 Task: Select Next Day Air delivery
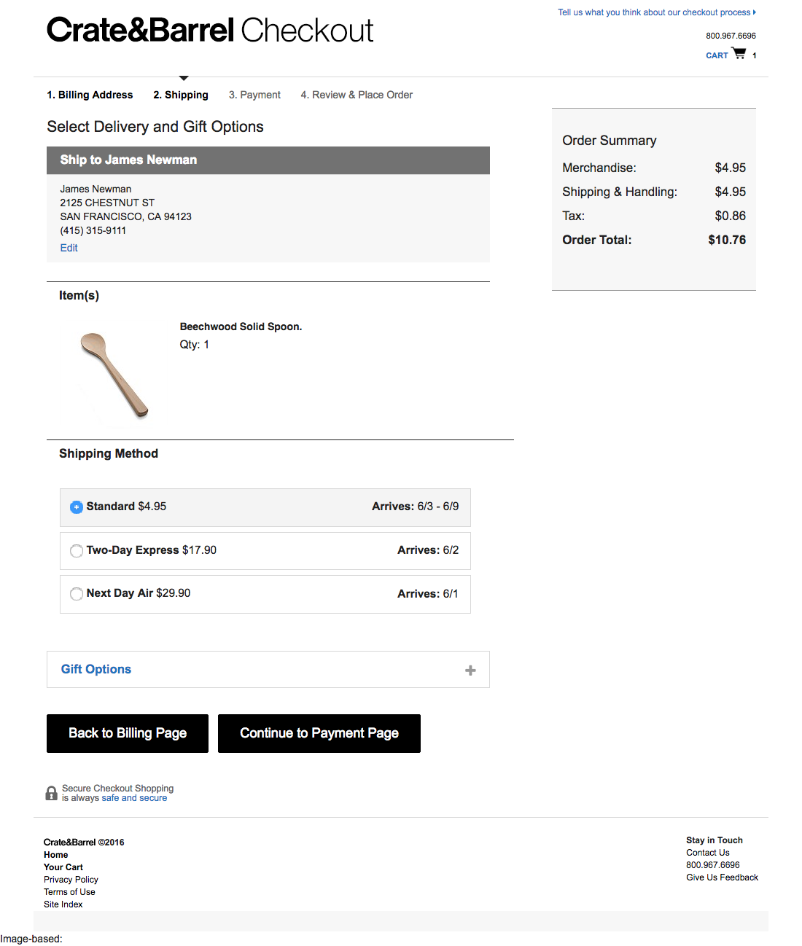(77, 594)
